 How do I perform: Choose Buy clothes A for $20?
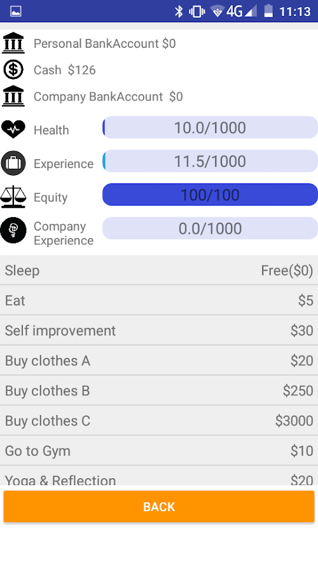point(159,360)
